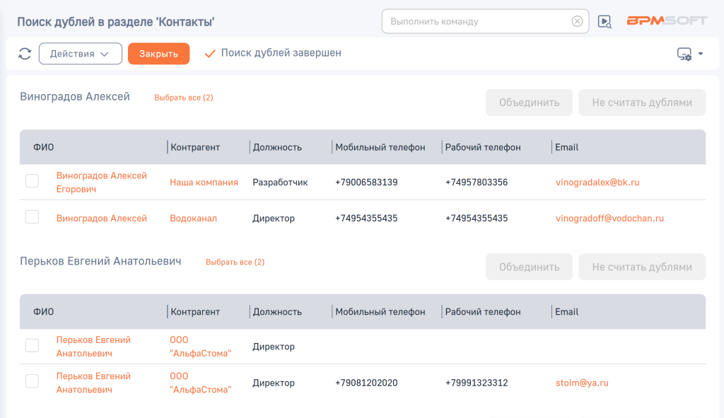Select all duplicates in Перьков Евгений group

[x=235, y=262]
